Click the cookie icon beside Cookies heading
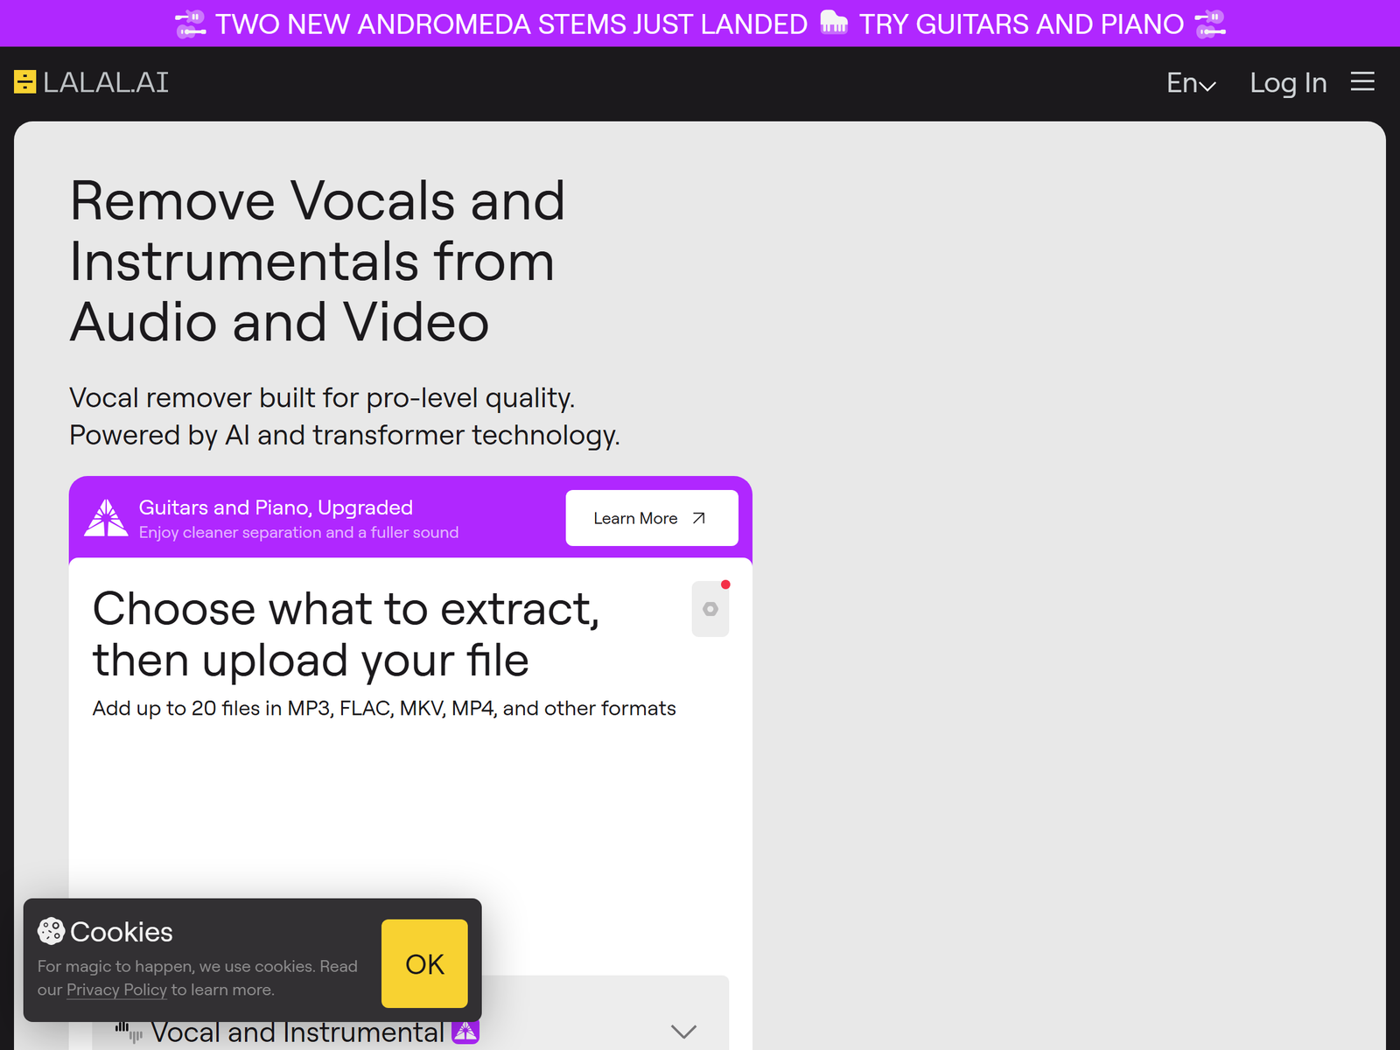Viewport: 1400px width, 1050px height. point(51,931)
